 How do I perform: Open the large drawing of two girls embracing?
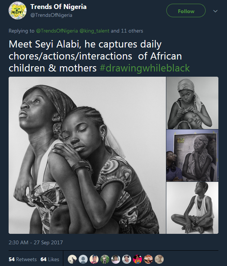tap(87, 155)
